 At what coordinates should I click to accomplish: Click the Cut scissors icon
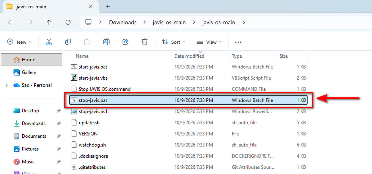click(49, 42)
